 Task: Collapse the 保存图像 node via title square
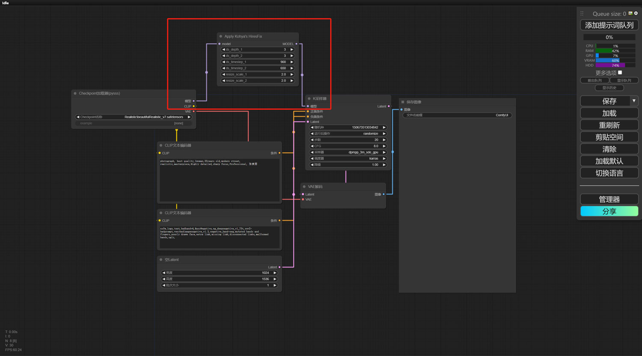pyautogui.click(x=403, y=102)
